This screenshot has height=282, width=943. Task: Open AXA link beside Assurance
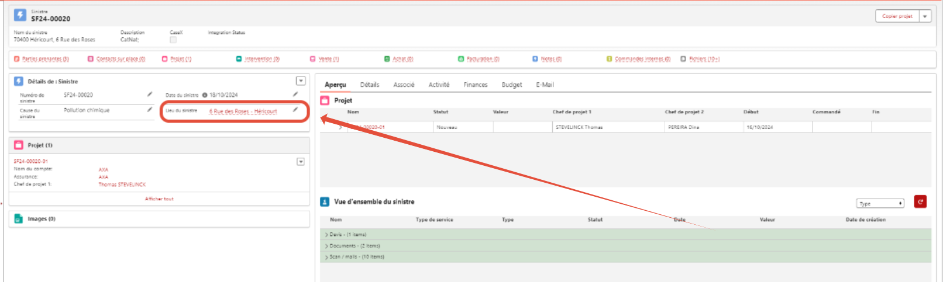[104, 177]
